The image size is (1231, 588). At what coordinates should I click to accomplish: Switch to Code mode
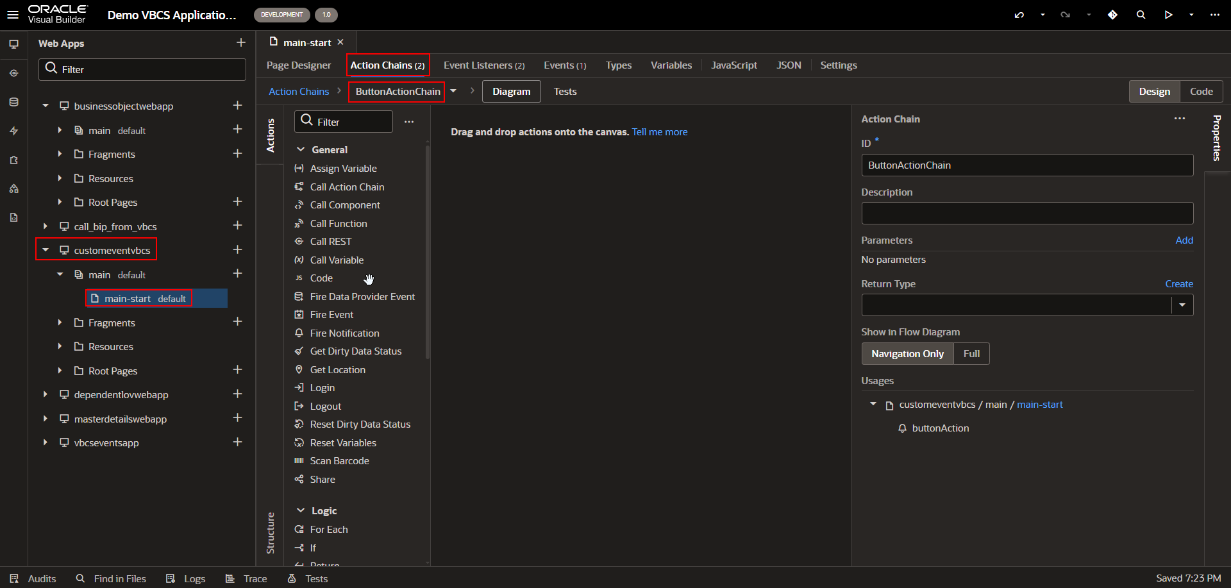[1201, 91]
